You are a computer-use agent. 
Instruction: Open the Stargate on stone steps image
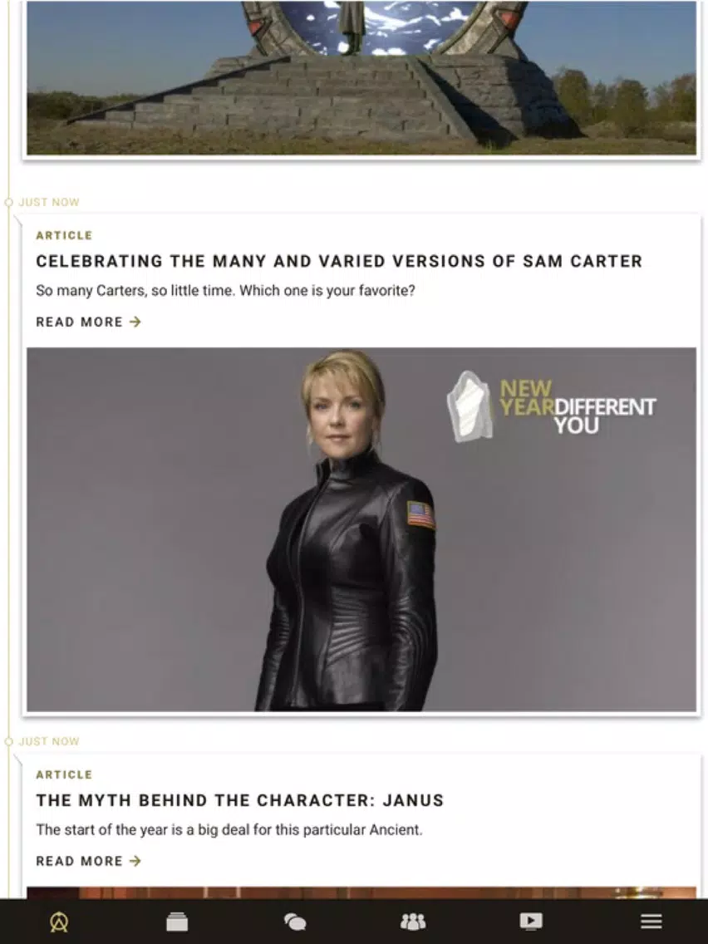(361, 77)
